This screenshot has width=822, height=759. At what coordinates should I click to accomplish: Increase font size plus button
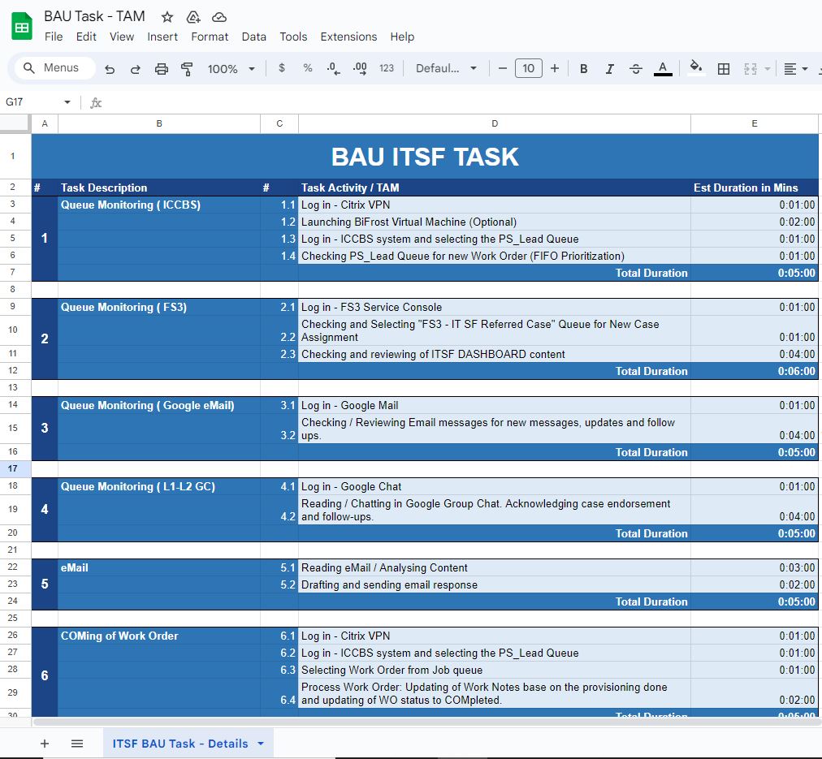click(x=555, y=68)
